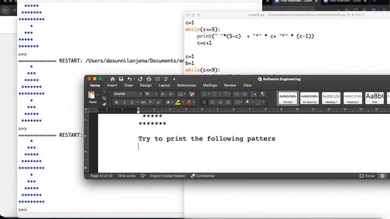
Task: Increase the font size in Word
Action: pyautogui.click(x=163, y=94)
